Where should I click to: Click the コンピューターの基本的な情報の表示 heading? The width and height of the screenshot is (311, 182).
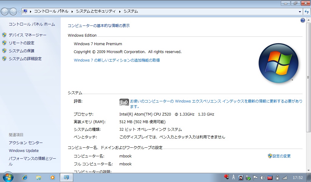(x=99, y=26)
